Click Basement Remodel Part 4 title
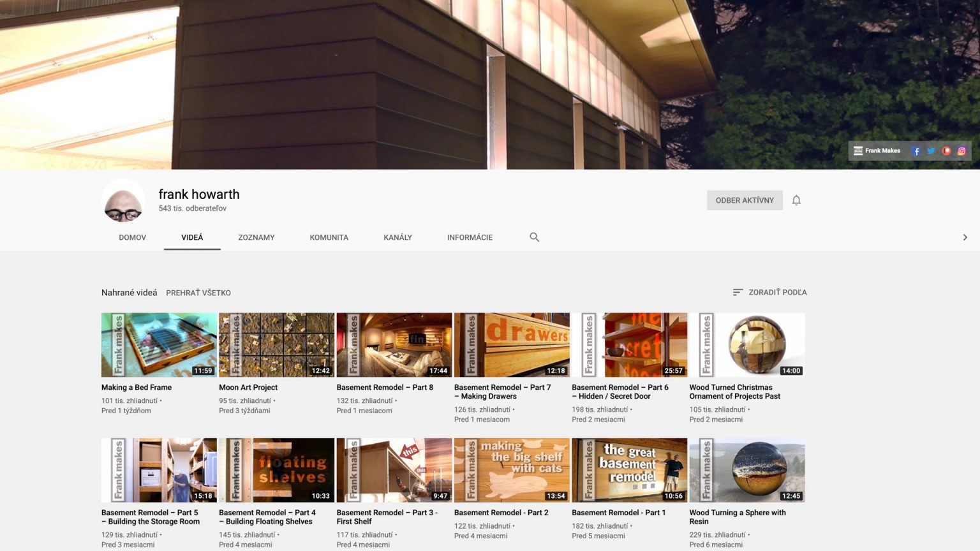Image resolution: width=980 pixels, height=551 pixels. tap(267, 517)
